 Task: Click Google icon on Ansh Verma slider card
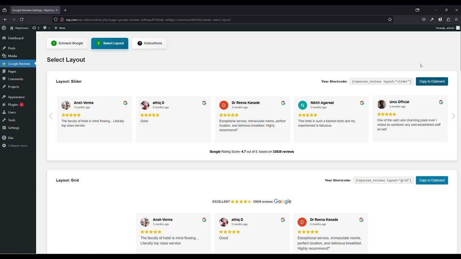coord(125,103)
